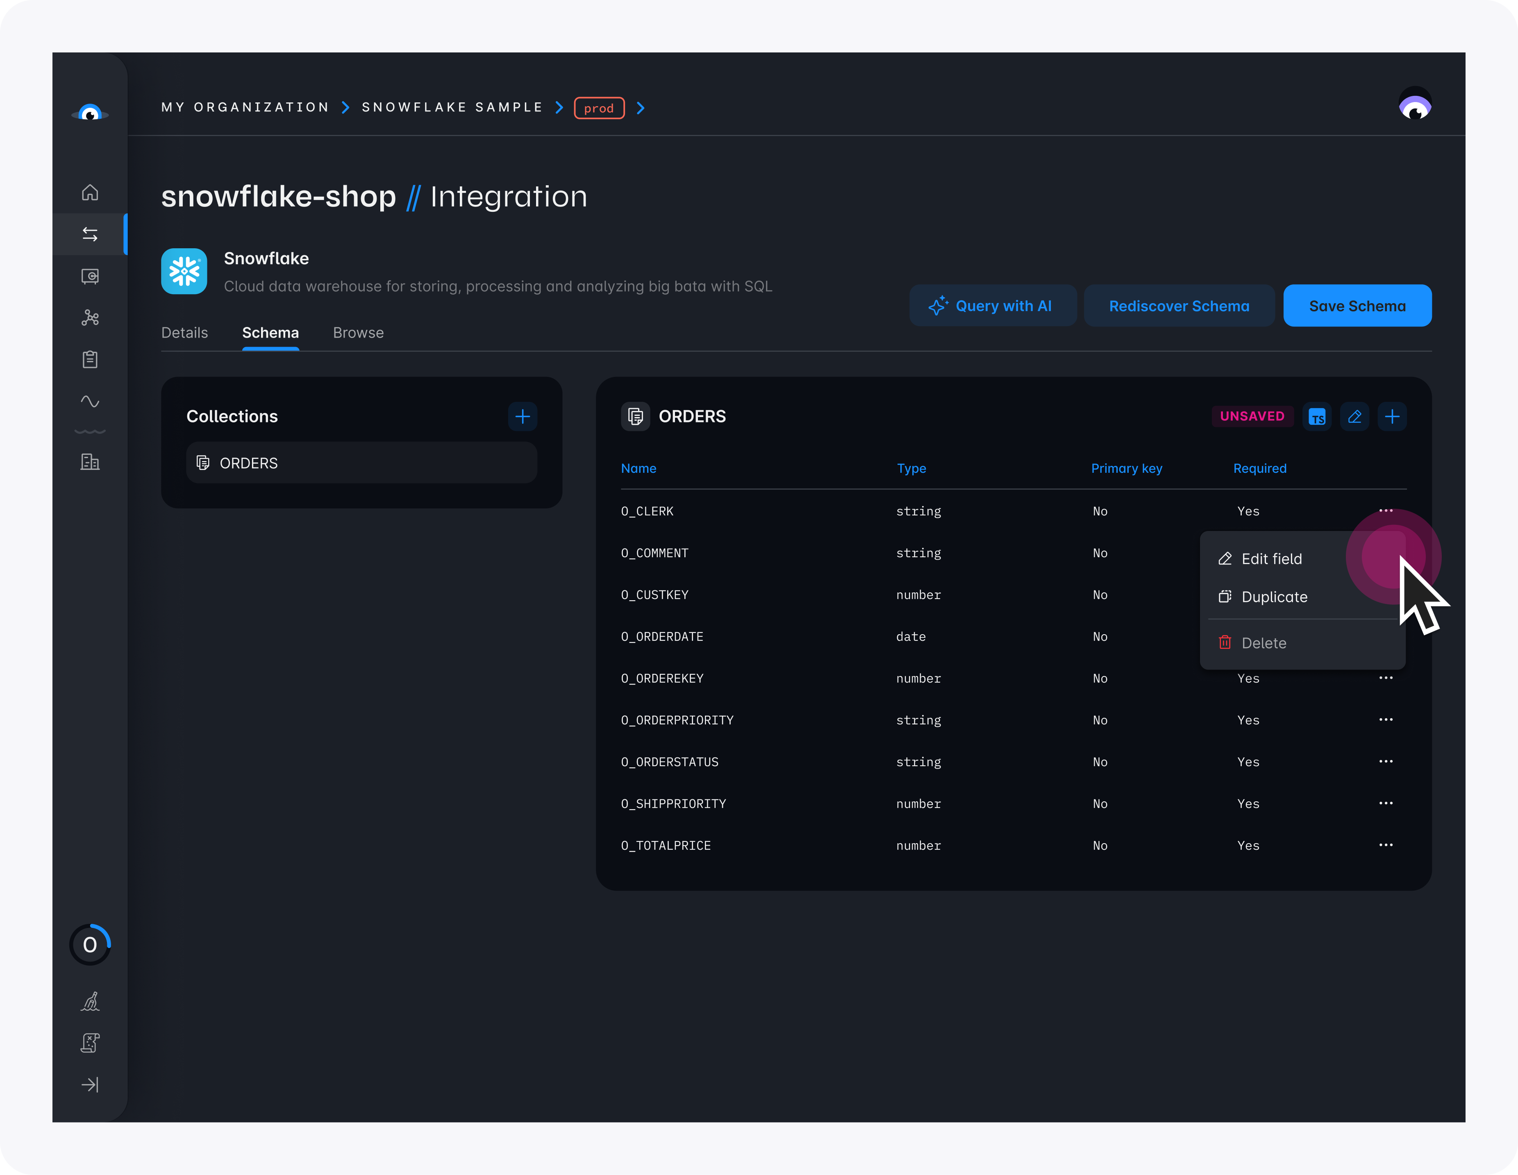Open options menu for O_TOTALPRICE row
Screen dimensions: 1518x1175
pos(1386,845)
